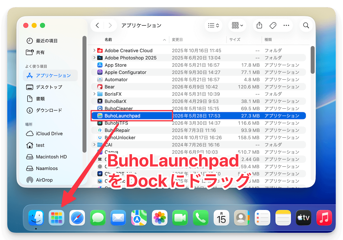Select the Apple Configurator row

198,72
